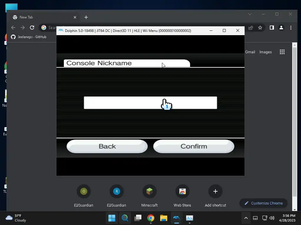Switch to Chrome in taskbar
301x225 pixels.
click(x=151, y=218)
